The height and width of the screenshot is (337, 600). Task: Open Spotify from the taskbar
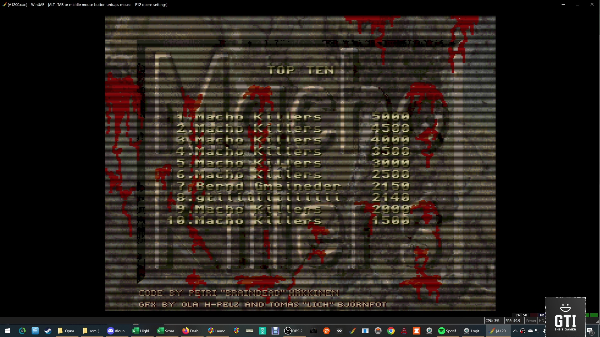tap(448, 331)
